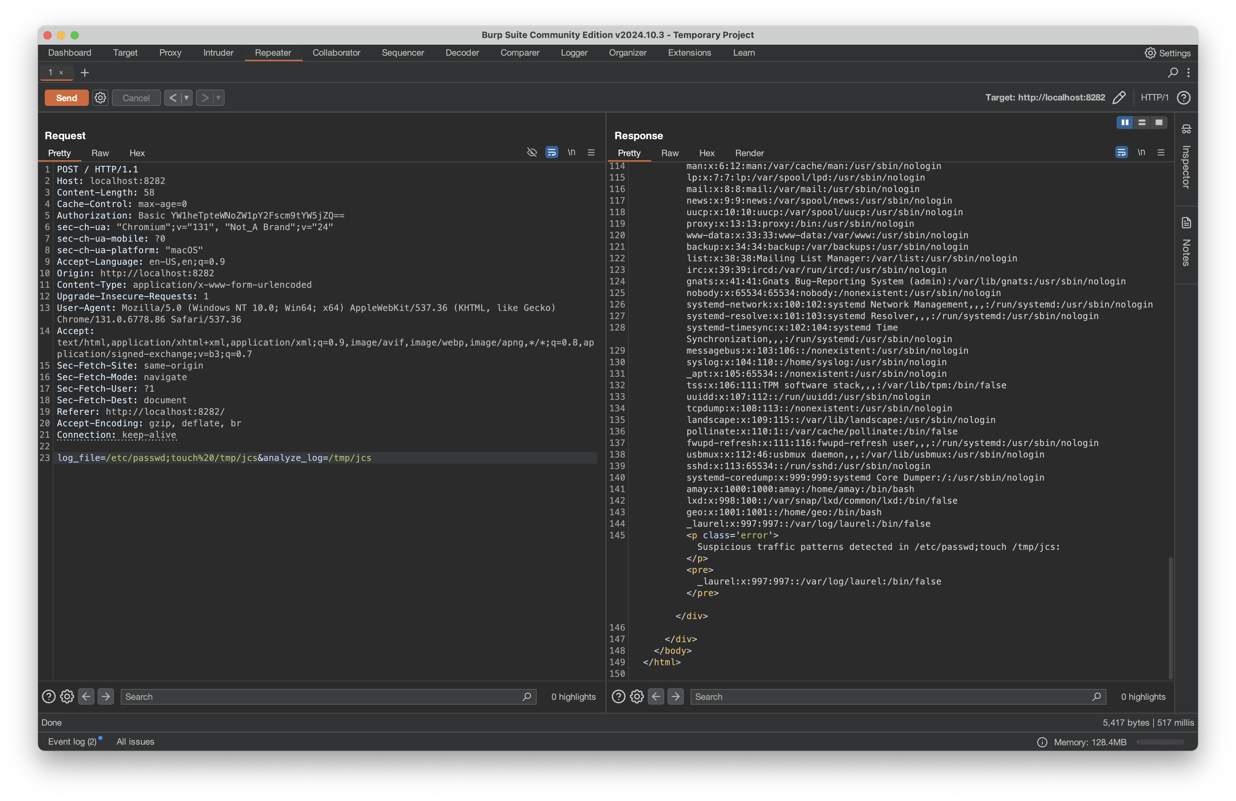This screenshot has height=801, width=1236.
Task: Expand the previous request history dropdown arrow
Action: point(187,98)
